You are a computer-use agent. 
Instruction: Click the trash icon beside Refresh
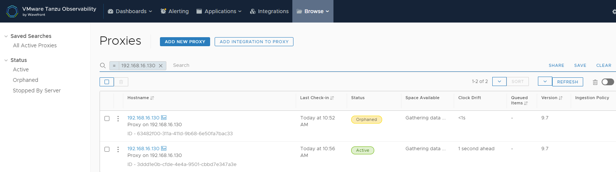pyautogui.click(x=595, y=82)
